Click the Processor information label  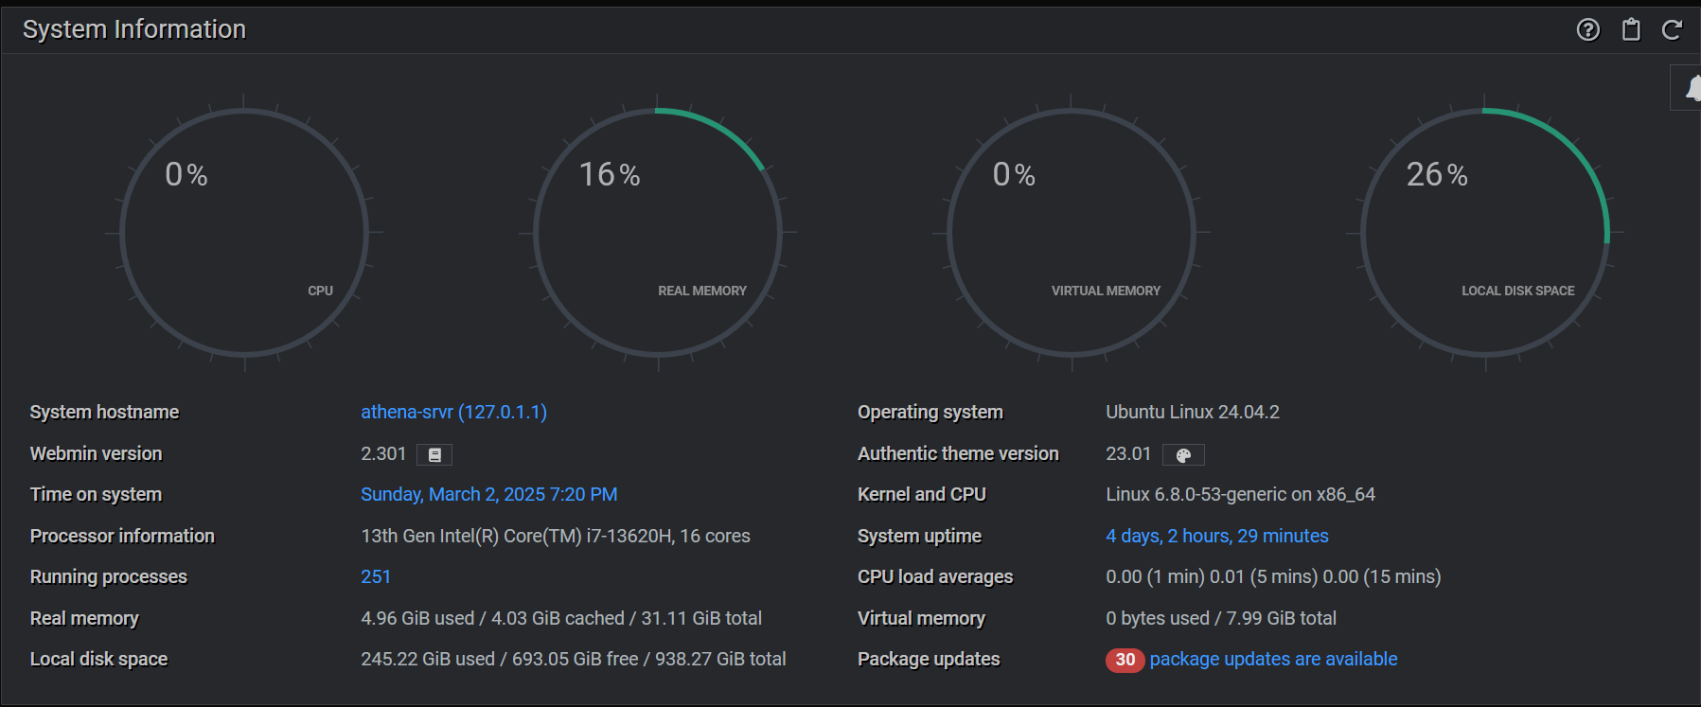pos(122,536)
